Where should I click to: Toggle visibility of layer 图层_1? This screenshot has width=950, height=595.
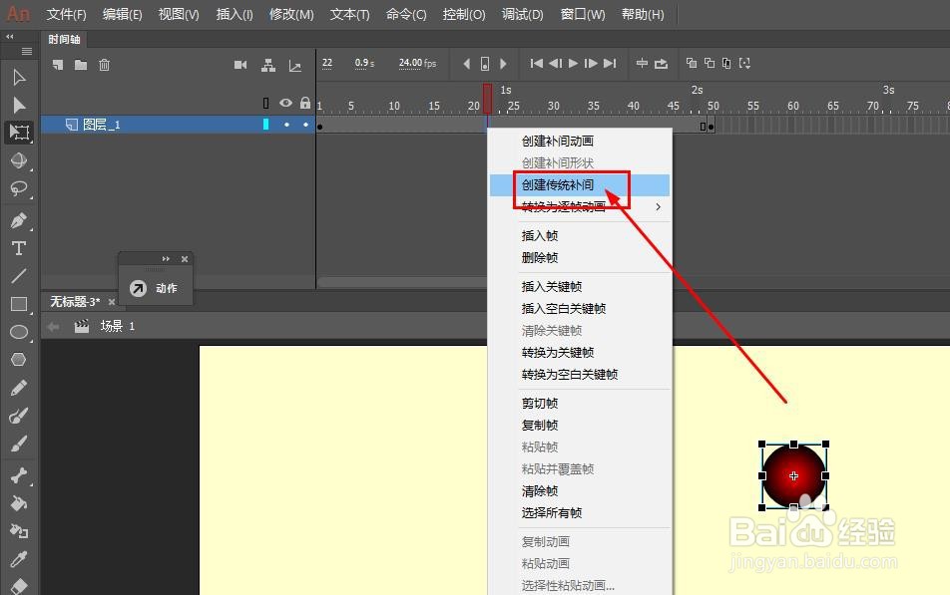pos(286,124)
